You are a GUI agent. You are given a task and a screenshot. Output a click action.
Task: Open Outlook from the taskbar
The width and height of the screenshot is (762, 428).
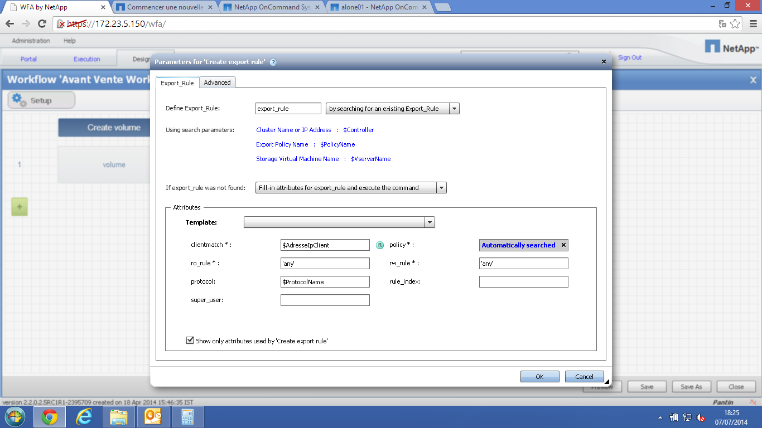[153, 417]
